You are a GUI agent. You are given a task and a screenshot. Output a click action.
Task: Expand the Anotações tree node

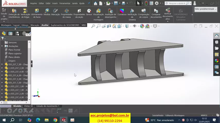[2, 46]
